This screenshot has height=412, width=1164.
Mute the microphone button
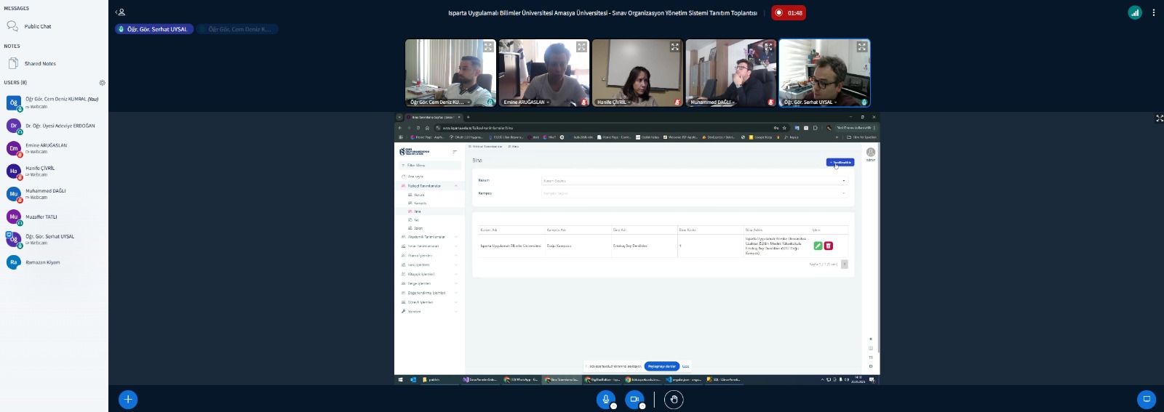click(605, 399)
